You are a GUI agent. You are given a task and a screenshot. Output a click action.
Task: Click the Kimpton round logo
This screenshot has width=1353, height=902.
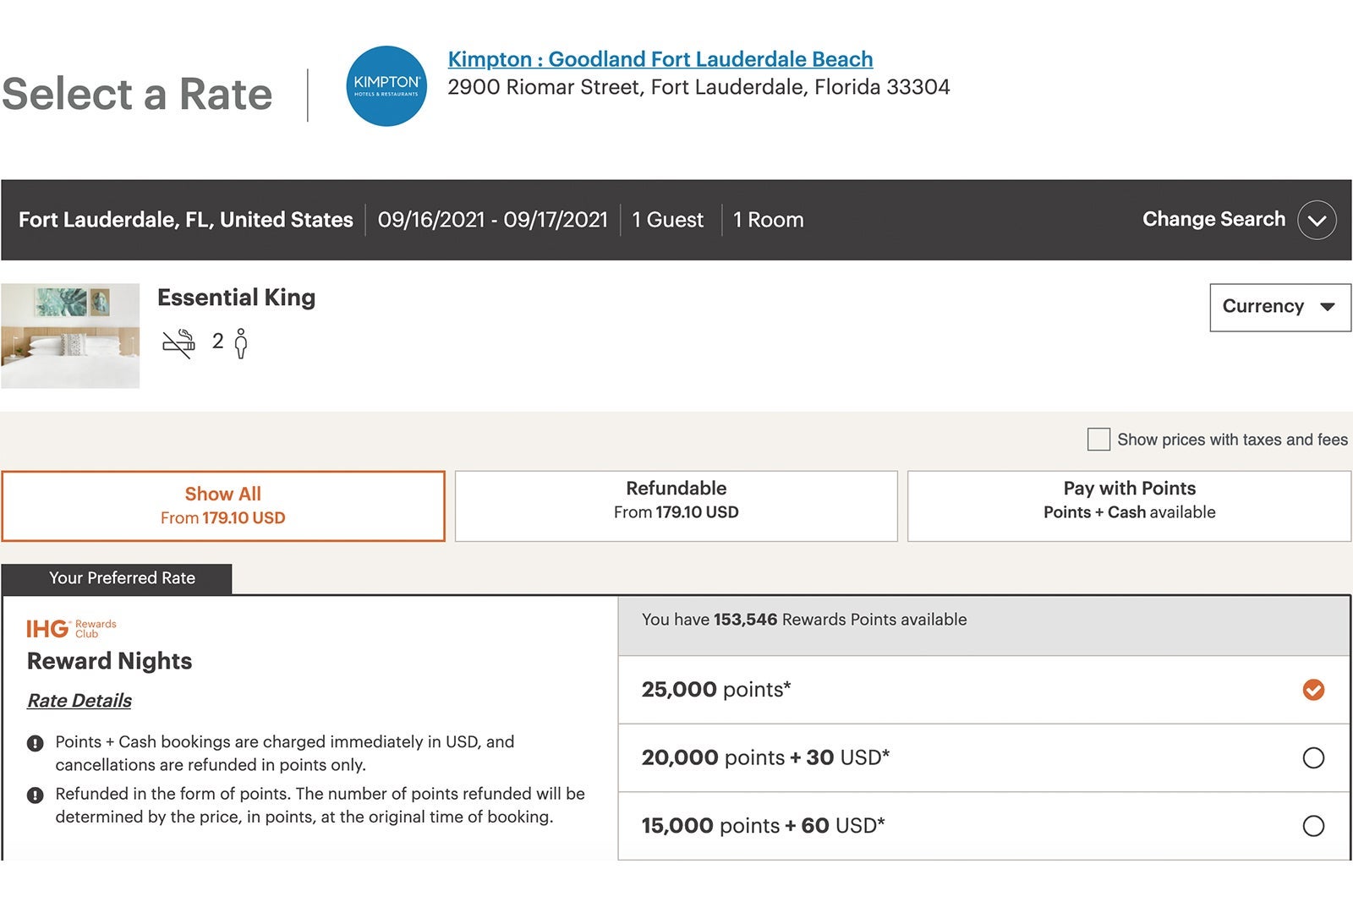[386, 86]
